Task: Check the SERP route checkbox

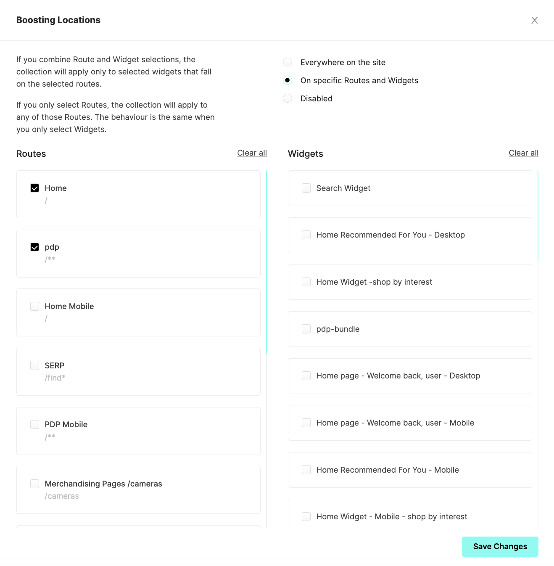Action: [x=35, y=365]
